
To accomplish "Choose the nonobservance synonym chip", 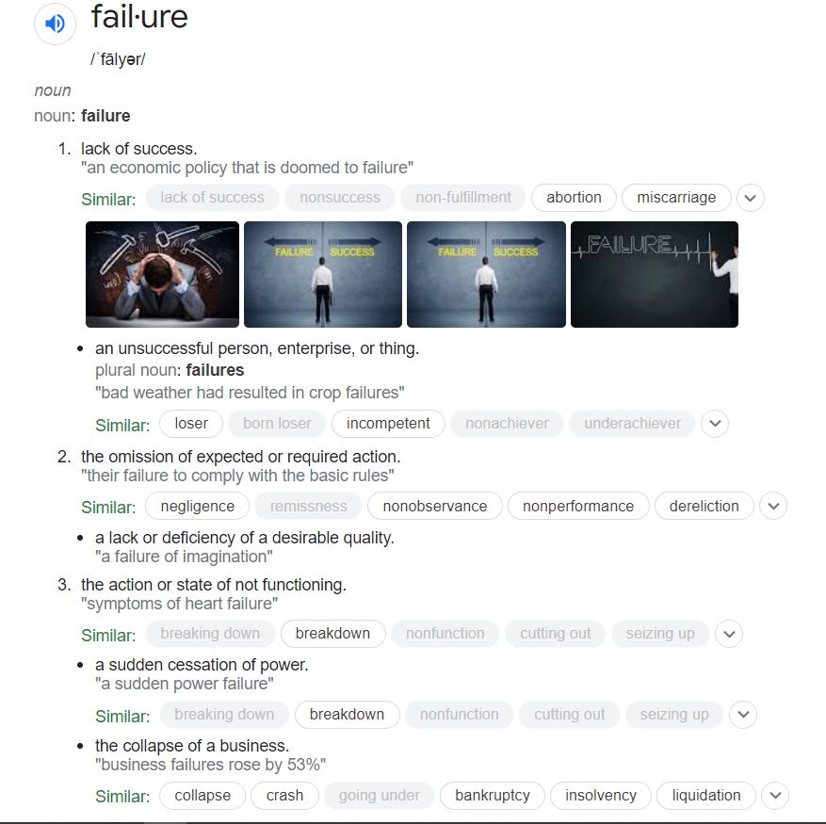I will point(435,507).
